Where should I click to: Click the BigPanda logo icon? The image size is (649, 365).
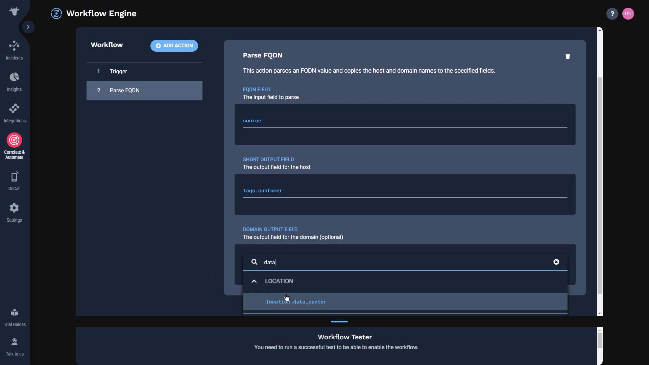point(14,11)
